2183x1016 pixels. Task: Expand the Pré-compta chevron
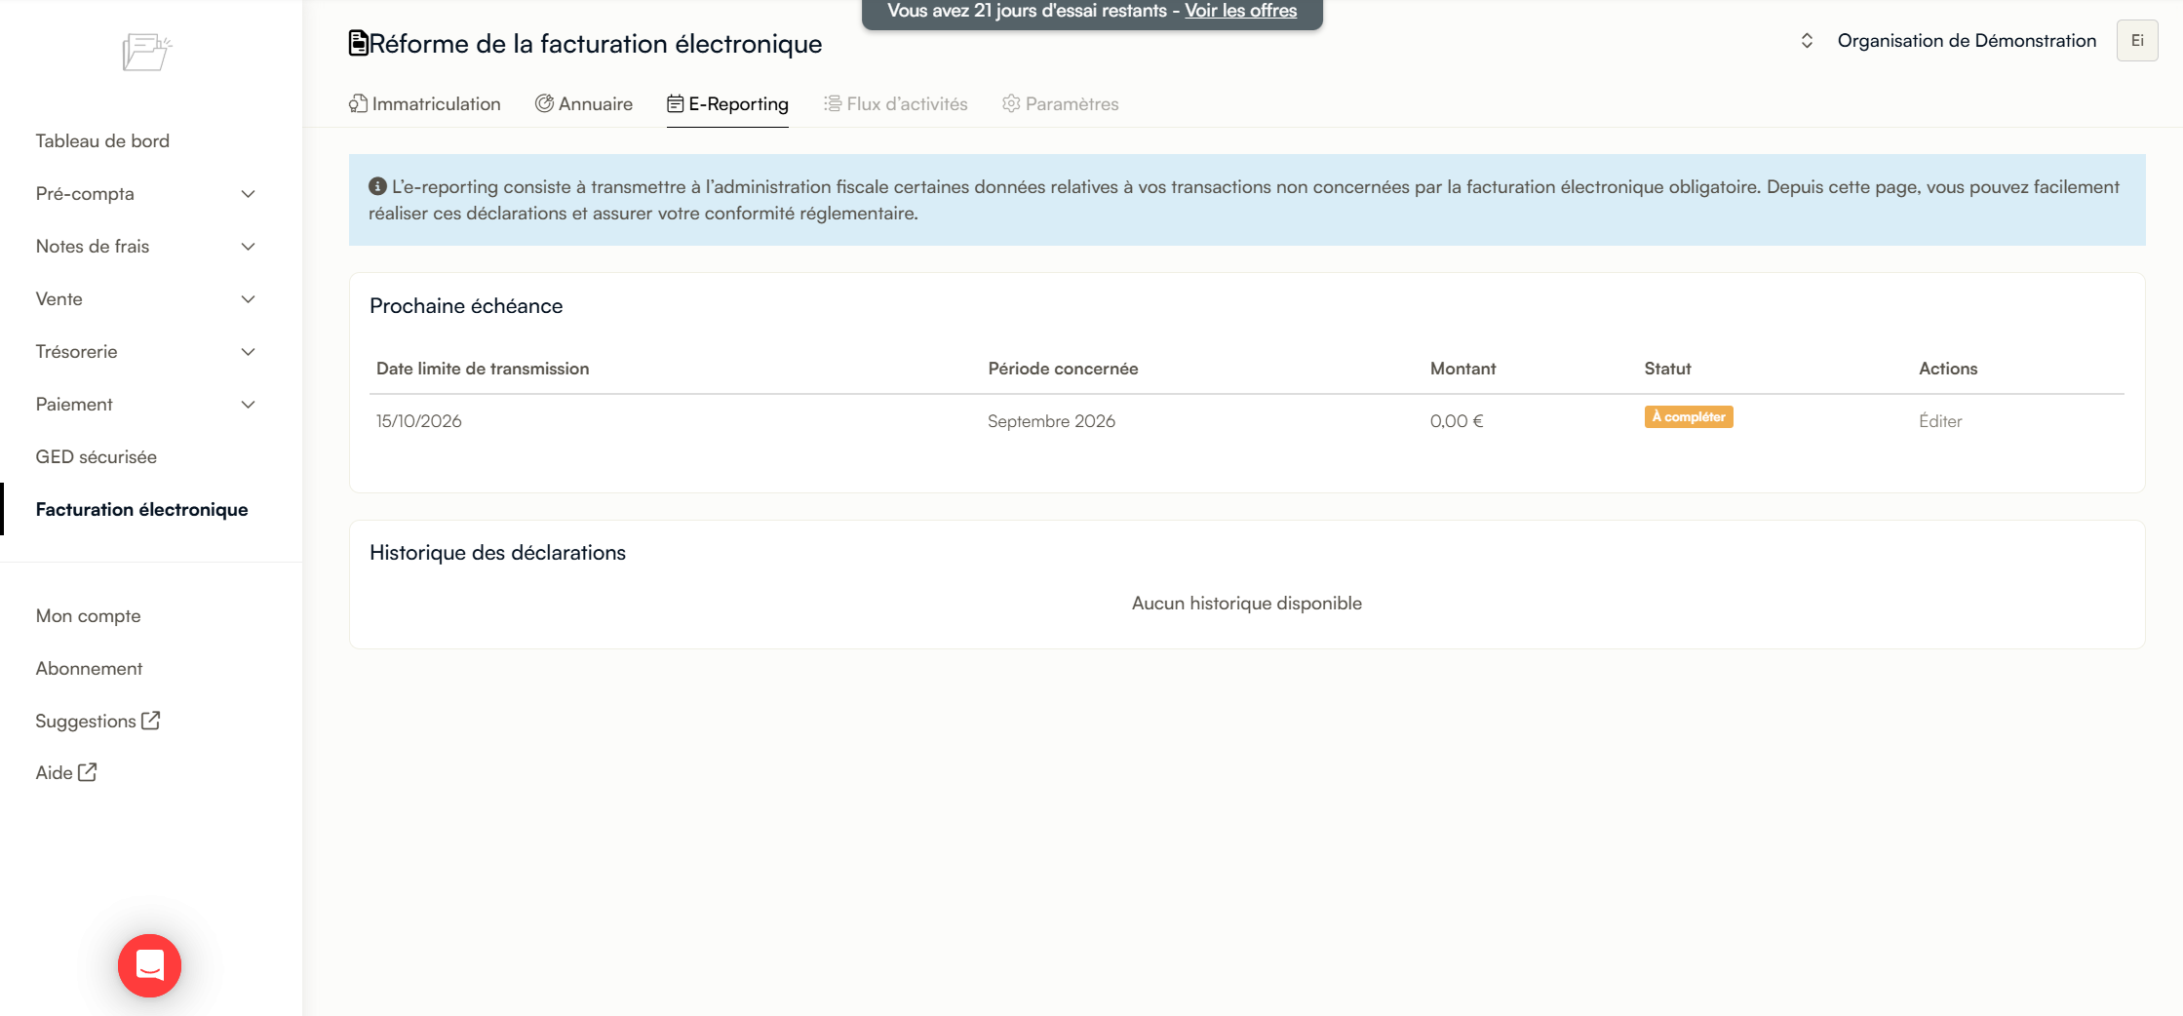point(249,194)
